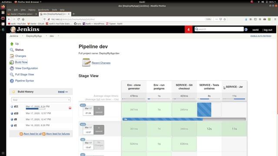Click the DeployMyApp breadcrumb

(34, 36)
